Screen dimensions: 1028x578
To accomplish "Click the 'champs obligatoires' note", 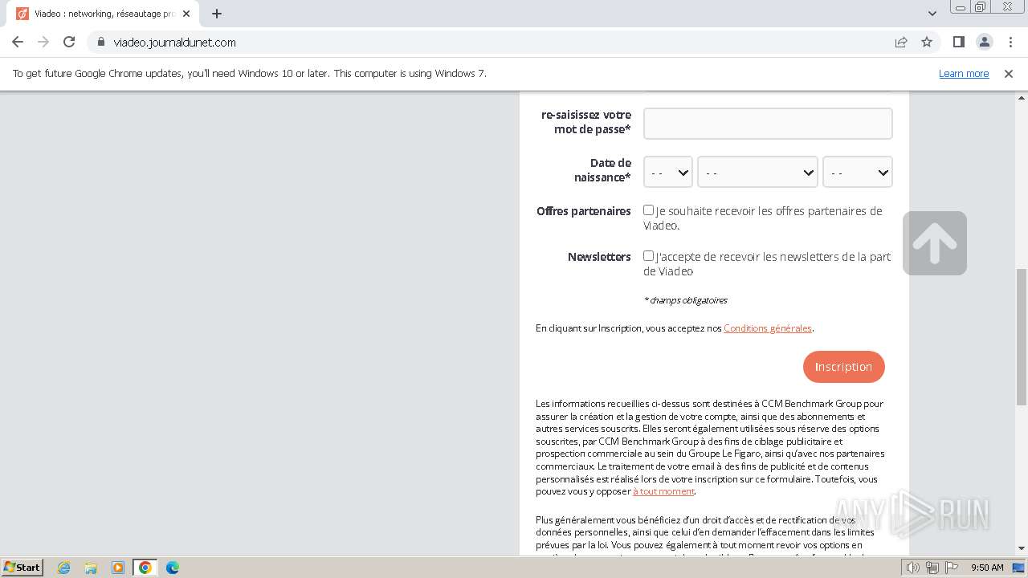I will coord(685,300).
